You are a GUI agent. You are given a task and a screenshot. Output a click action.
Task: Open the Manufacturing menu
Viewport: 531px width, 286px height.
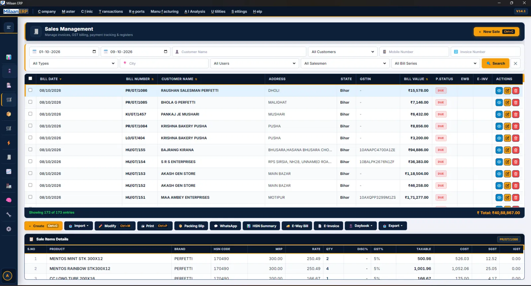click(x=165, y=12)
